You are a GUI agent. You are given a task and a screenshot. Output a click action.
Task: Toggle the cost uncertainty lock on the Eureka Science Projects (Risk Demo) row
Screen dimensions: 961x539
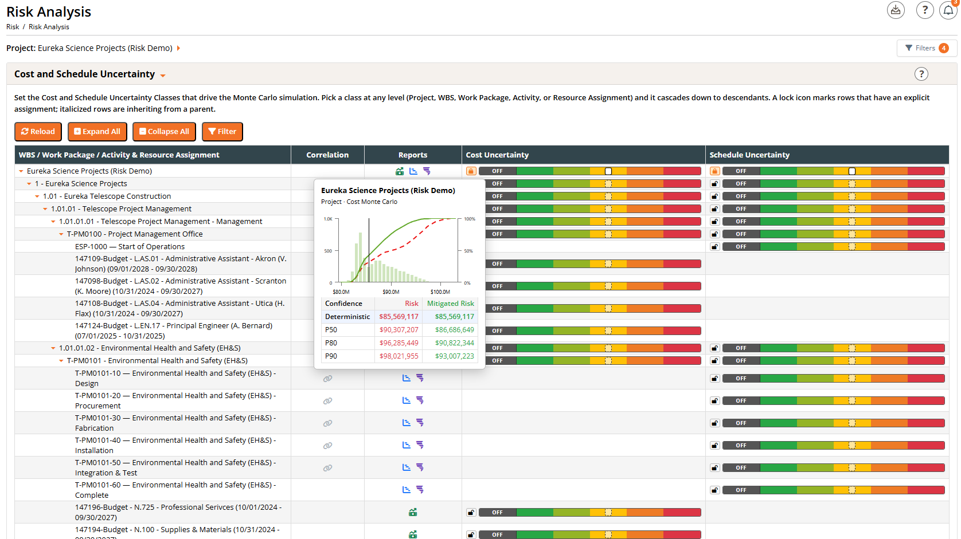[x=471, y=171]
